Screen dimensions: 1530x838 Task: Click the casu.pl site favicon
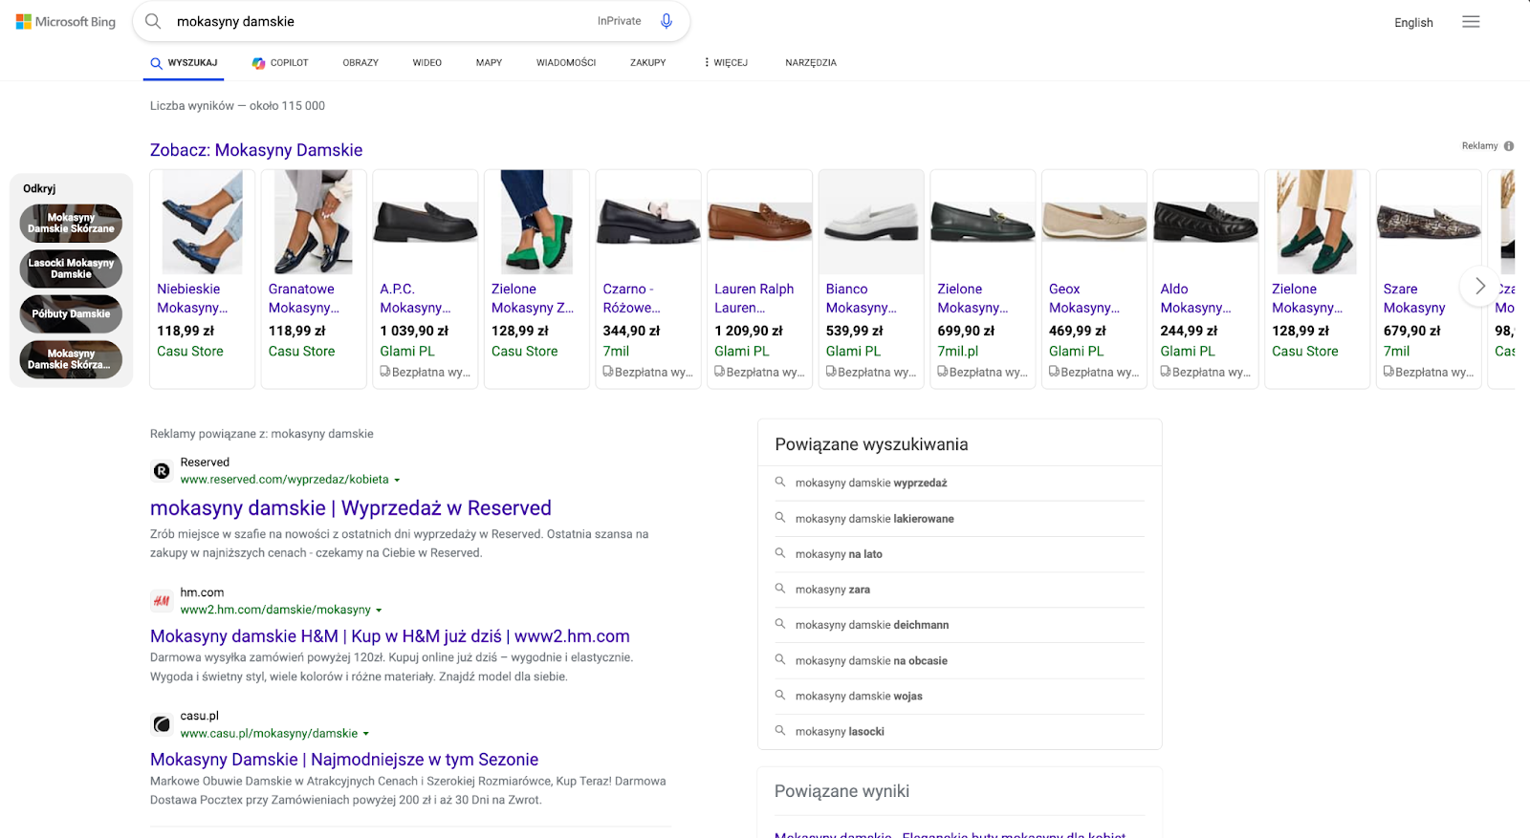click(x=162, y=724)
